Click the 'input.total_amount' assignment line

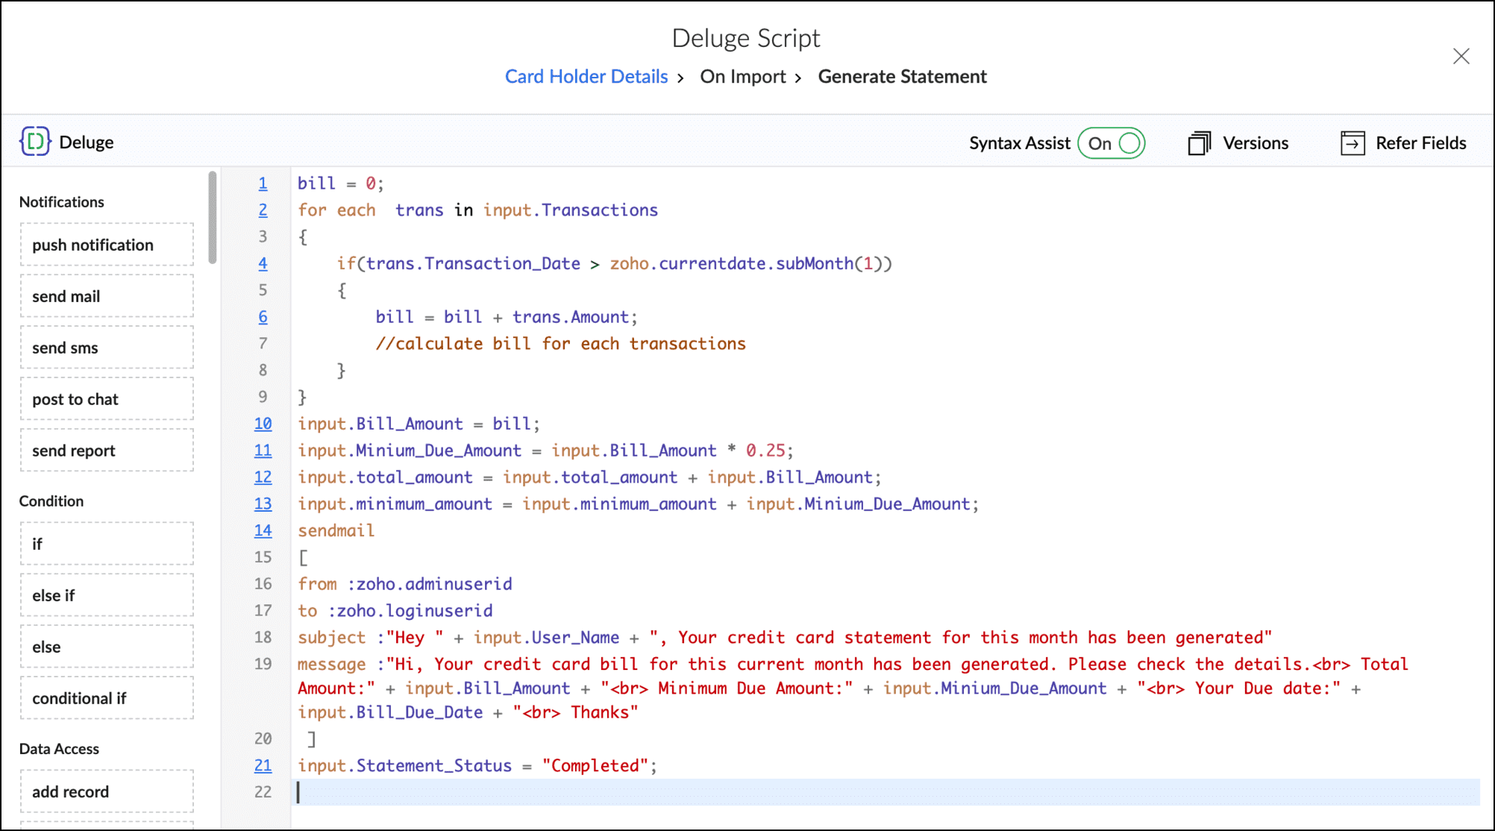coord(589,477)
